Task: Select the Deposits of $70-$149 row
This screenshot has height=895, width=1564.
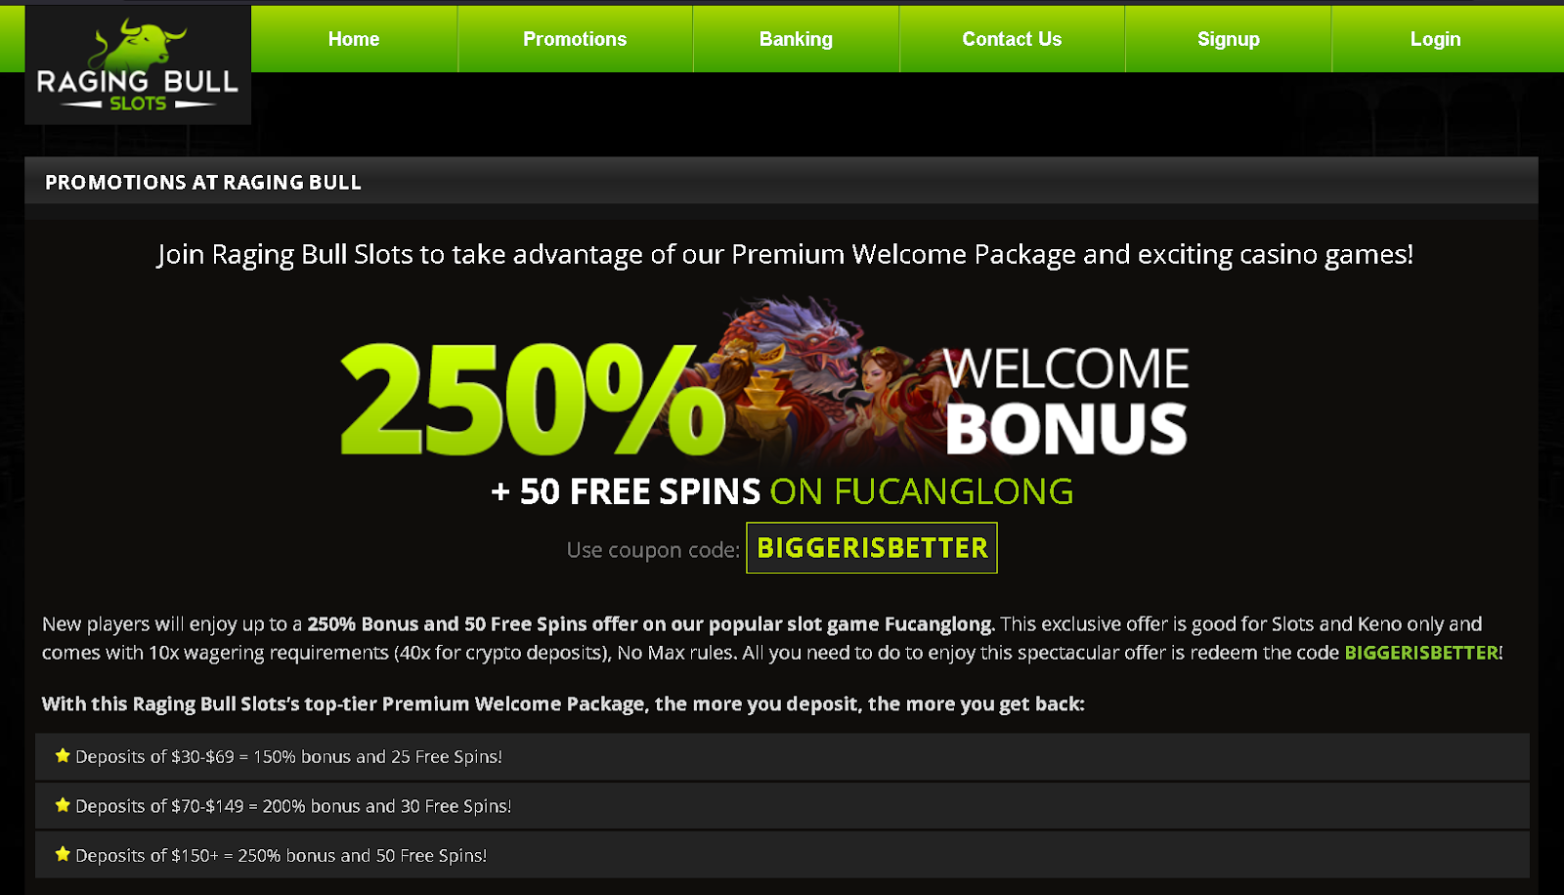Action: tap(782, 806)
